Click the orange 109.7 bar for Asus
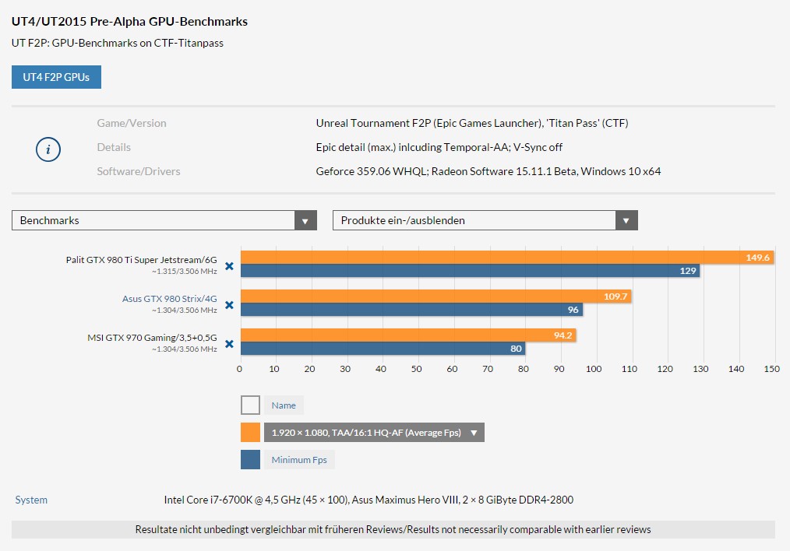 (x=436, y=296)
